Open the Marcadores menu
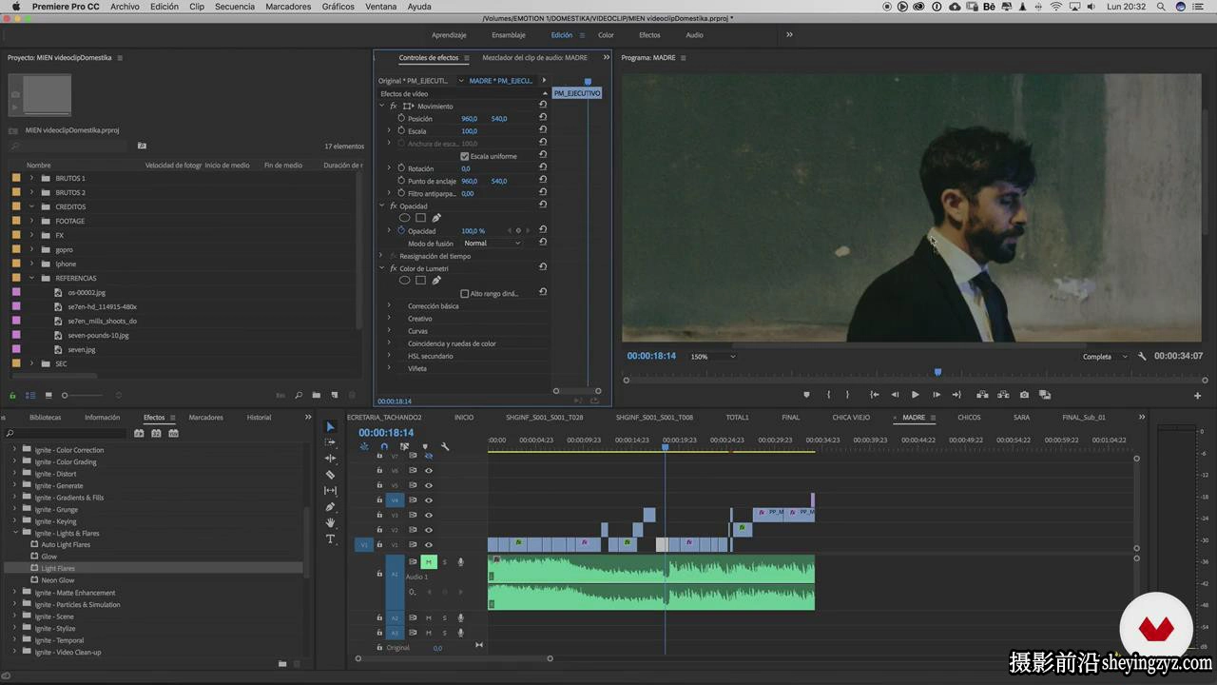This screenshot has width=1217, height=685. (288, 7)
